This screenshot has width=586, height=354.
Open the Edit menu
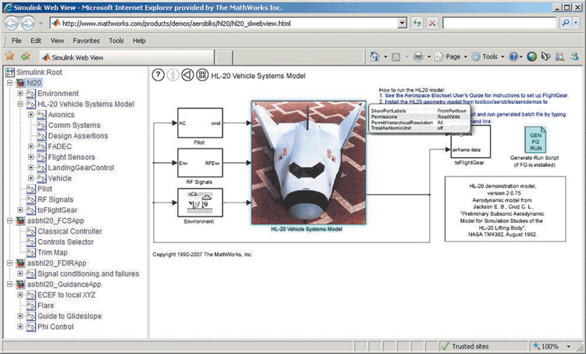[x=36, y=41]
